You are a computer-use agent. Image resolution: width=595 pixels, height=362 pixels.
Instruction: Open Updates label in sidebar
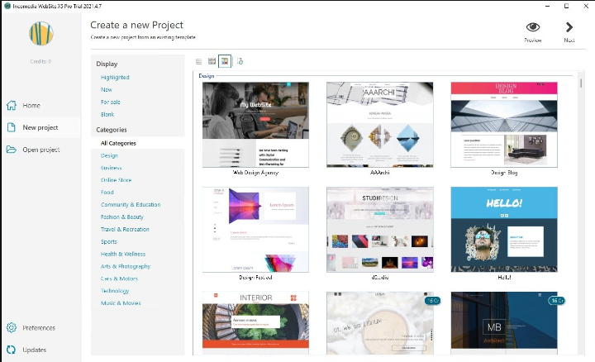pyautogui.click(x=34, y=350)
